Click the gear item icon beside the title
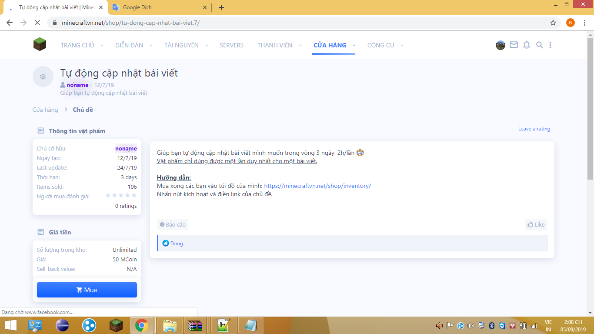Viewport: 594px width, 334px height. click(x=43, y=77)
